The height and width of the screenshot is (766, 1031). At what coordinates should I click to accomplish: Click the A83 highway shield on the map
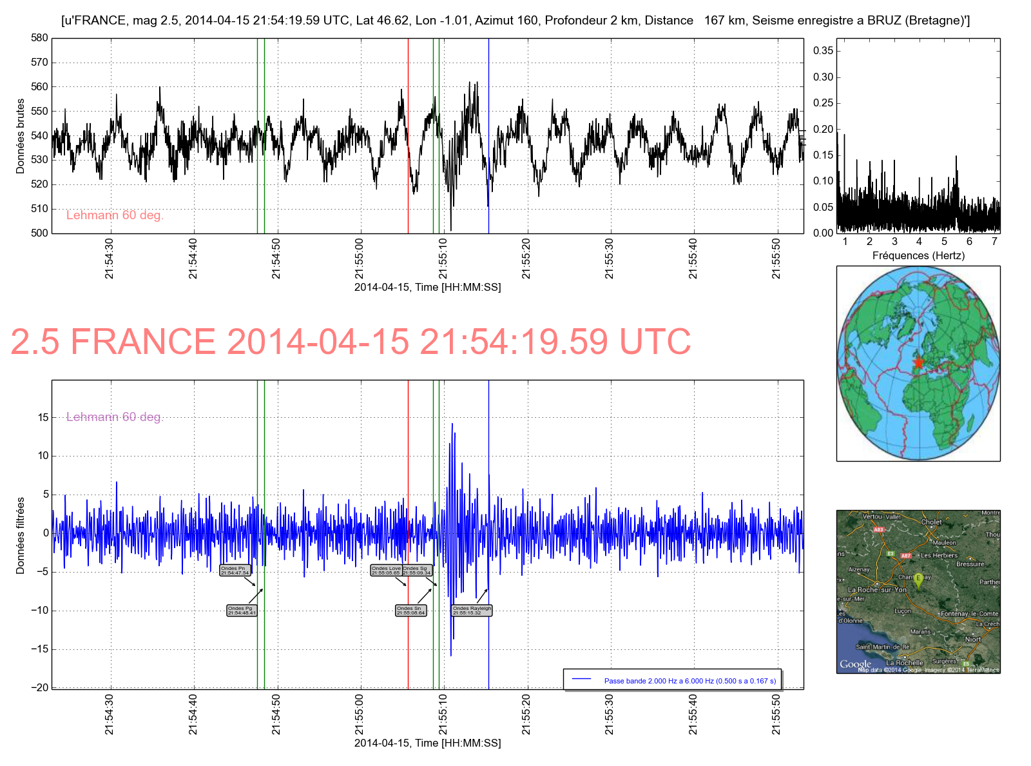878,529
